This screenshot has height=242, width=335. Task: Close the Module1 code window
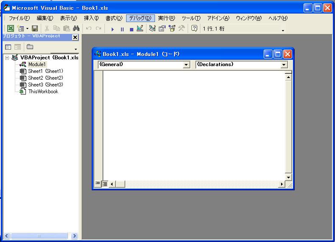287,54
